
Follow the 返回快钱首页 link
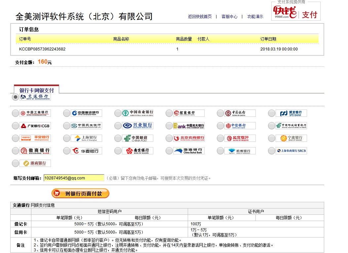click(x=200, y=16)
